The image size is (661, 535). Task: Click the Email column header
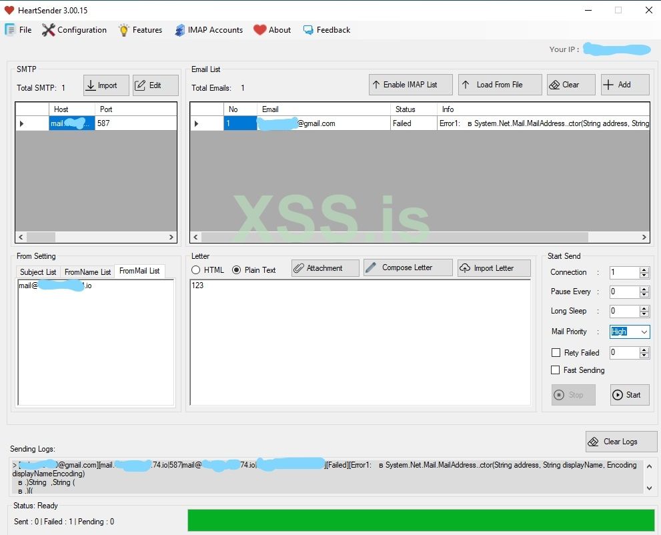click(x=323, y=109)
